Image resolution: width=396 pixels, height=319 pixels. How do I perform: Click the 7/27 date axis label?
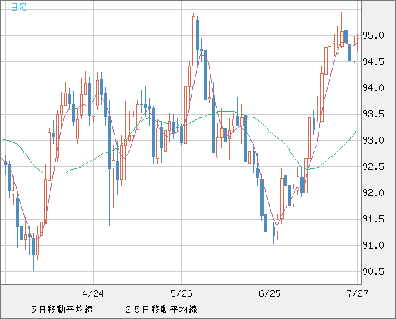coord(357,293)
